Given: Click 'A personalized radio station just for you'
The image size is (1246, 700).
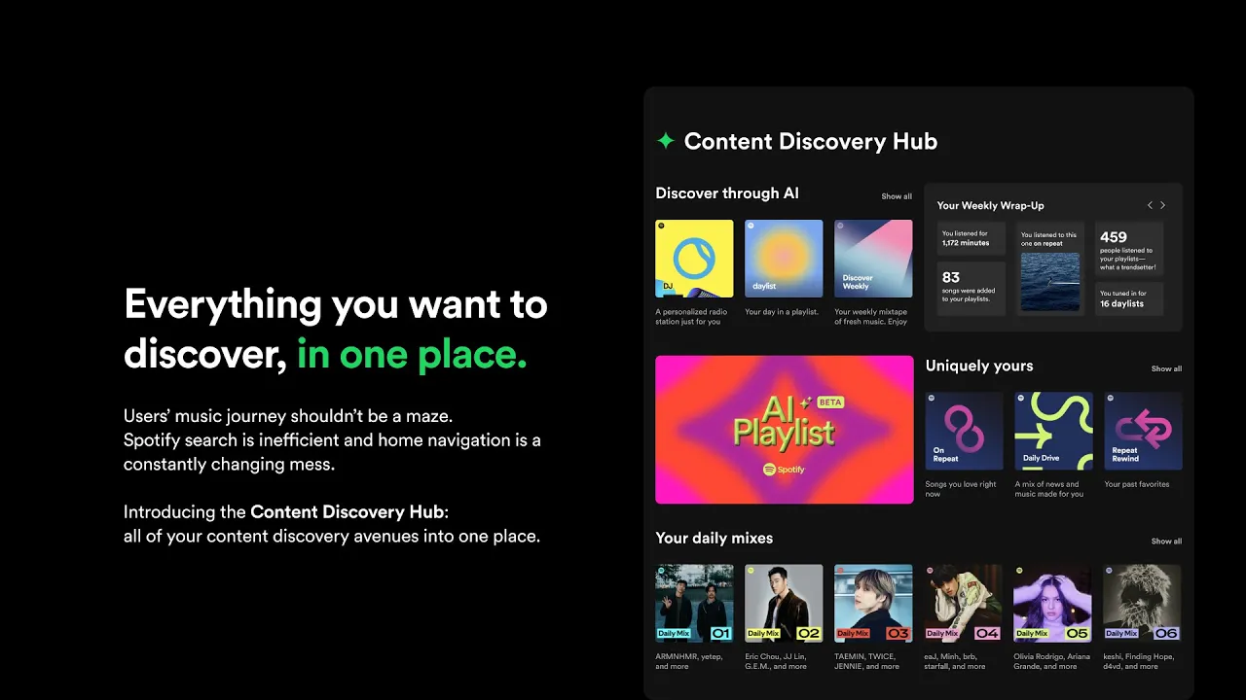Looking at the screenshot, I should pos(691,317).
